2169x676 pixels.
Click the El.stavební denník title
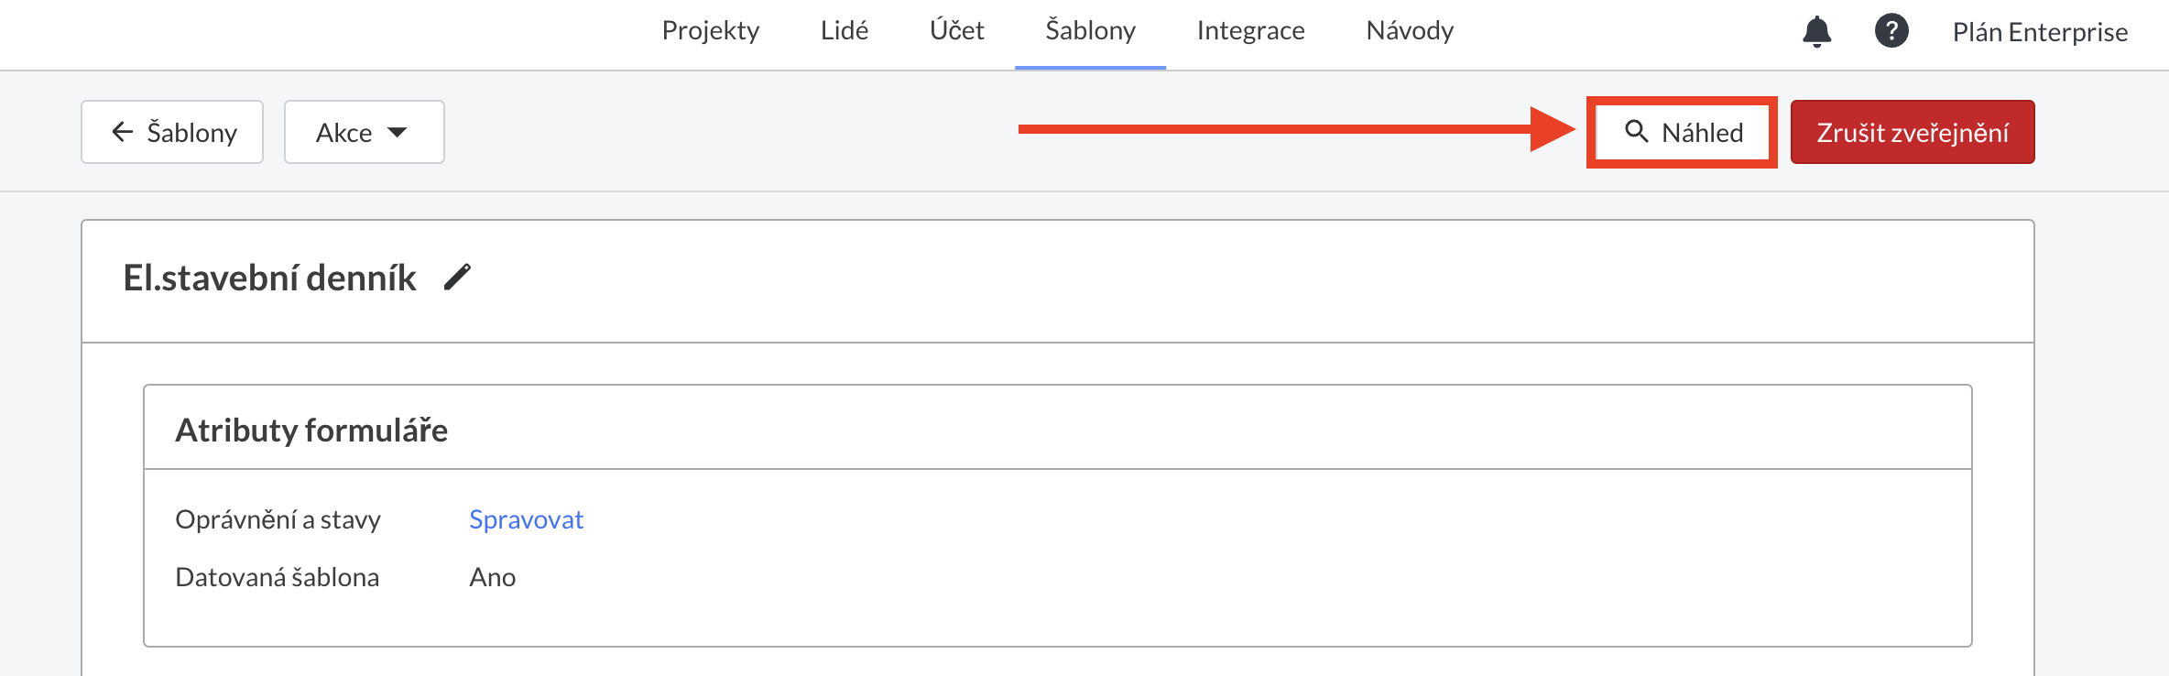click(270, 278)
